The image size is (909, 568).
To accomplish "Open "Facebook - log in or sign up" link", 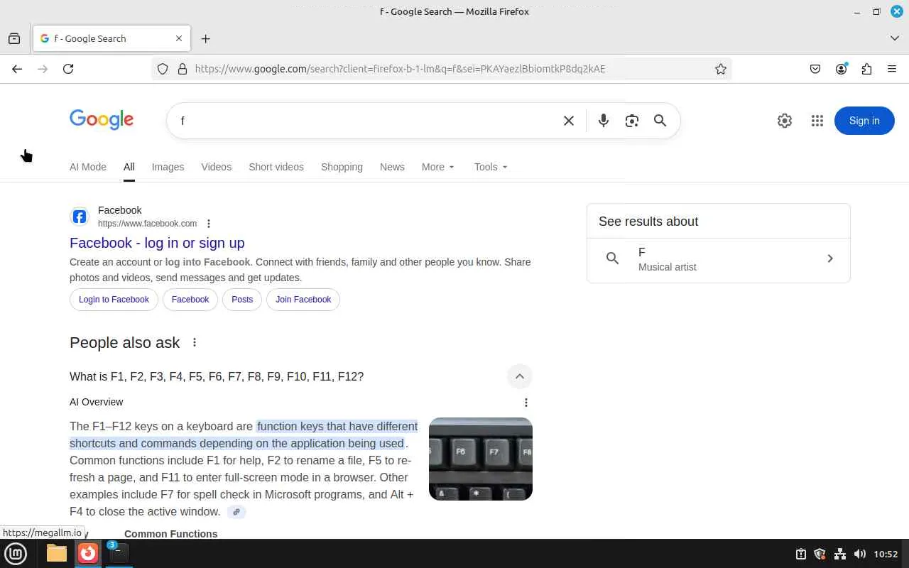I will coord(157,243).
